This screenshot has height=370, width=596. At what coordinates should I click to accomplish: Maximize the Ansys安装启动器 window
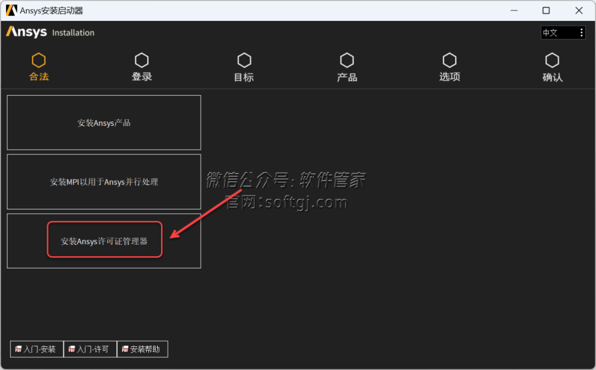(x=546, y=10)
